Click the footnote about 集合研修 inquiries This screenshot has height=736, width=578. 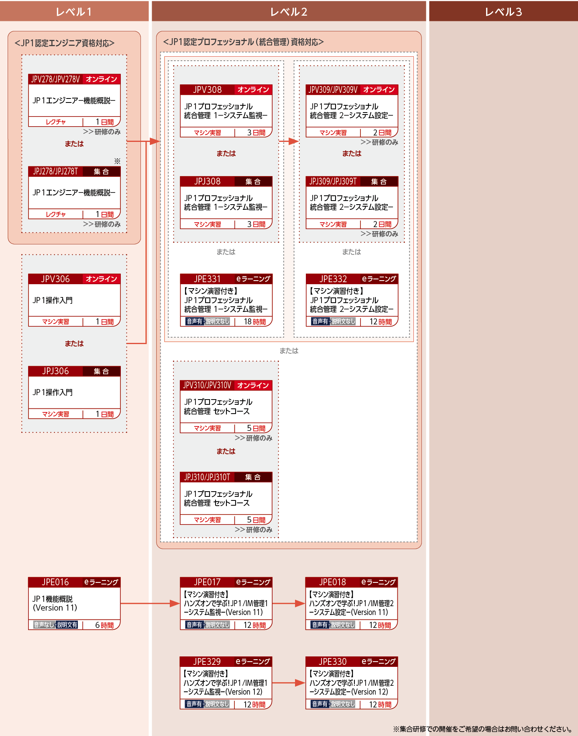click(483, 729)
